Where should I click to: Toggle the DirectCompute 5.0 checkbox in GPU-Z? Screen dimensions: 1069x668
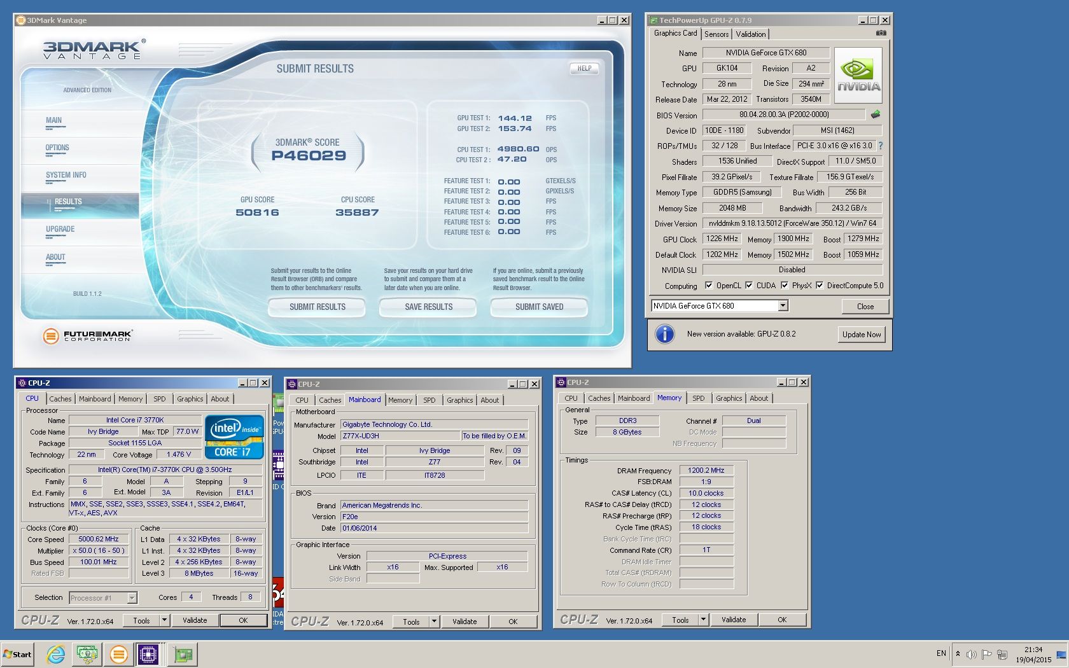pos(820,286)
